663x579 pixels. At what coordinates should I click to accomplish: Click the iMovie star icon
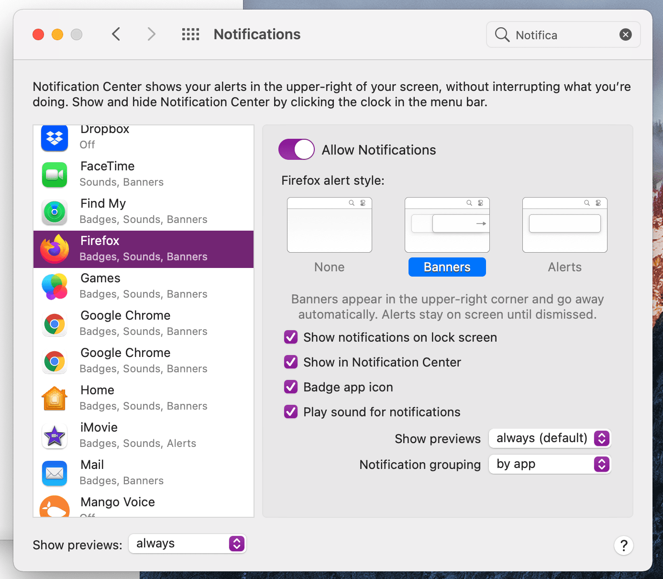[55, 436]
